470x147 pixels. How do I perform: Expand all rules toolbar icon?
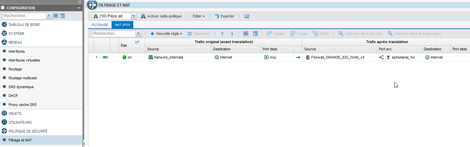coord(246,34)
